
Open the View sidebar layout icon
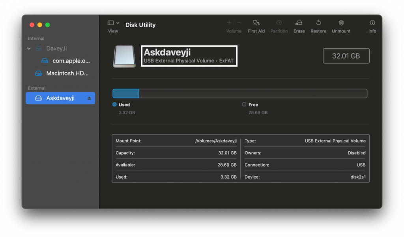[110, 23]
